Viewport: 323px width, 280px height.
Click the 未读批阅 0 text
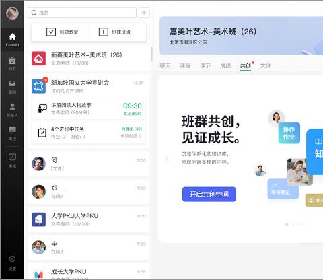click(131, 136)
